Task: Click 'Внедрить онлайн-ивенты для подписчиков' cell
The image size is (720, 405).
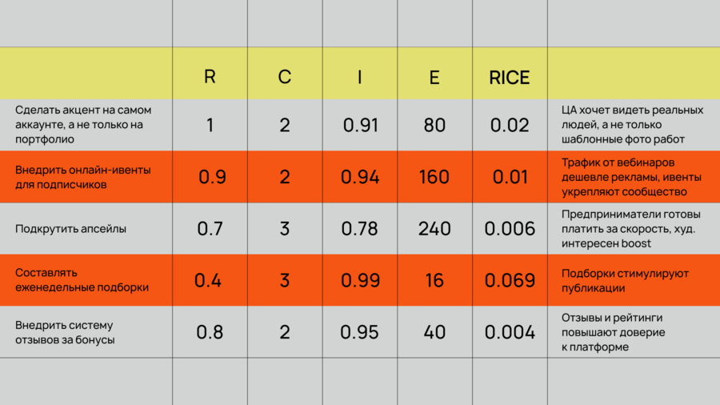Action: [82, 177]
